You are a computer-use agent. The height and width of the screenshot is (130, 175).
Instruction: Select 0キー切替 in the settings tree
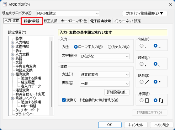28,106
